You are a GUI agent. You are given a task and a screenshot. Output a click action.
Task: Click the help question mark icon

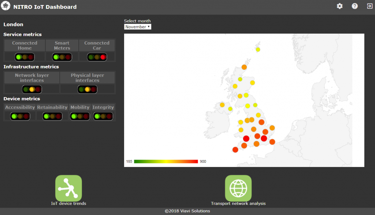pos(354,6)
